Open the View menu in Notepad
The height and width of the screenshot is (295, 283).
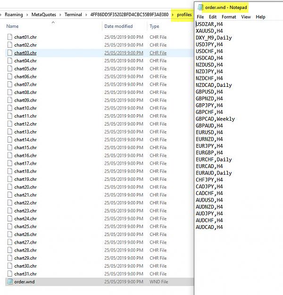click(x=246, y=17)
